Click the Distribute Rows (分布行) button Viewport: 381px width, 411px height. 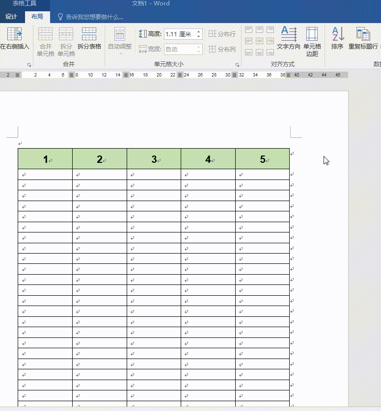222,34
